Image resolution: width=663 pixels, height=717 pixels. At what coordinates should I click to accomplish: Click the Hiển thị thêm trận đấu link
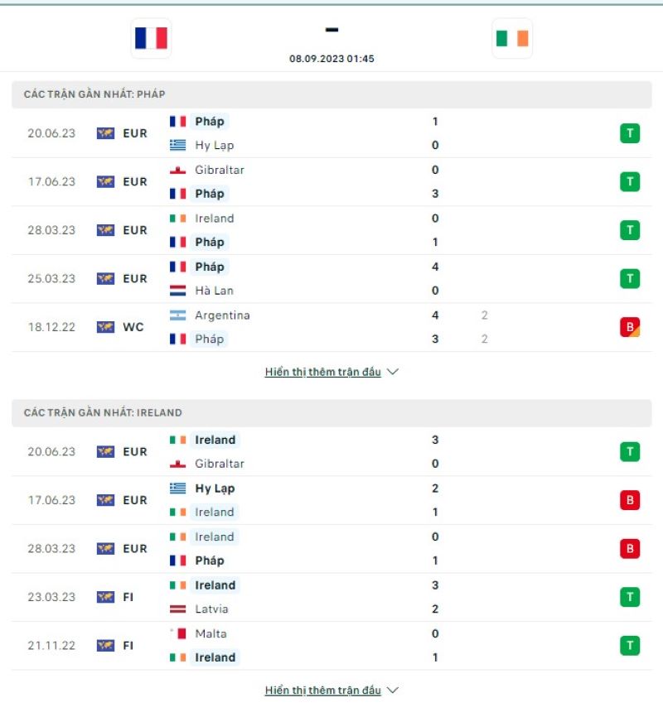(x=323, y=372)
